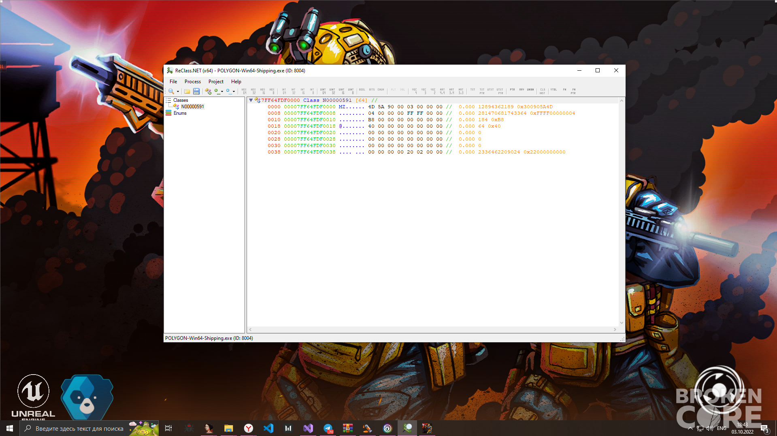
Task: Open project with the folder icon
Action: (x=187, y=91)
